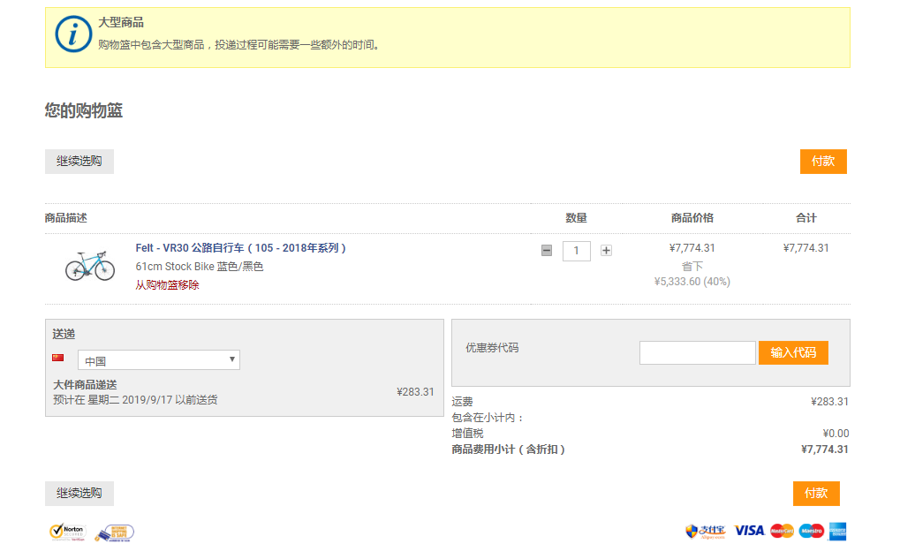
Task: Click the top 继续选购 button
Action: [x=79, y=162]
